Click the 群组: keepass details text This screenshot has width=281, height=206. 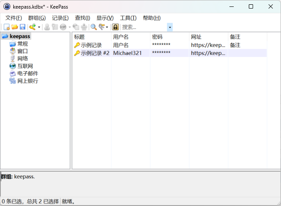pyautogui.click(x=18, y=177)
